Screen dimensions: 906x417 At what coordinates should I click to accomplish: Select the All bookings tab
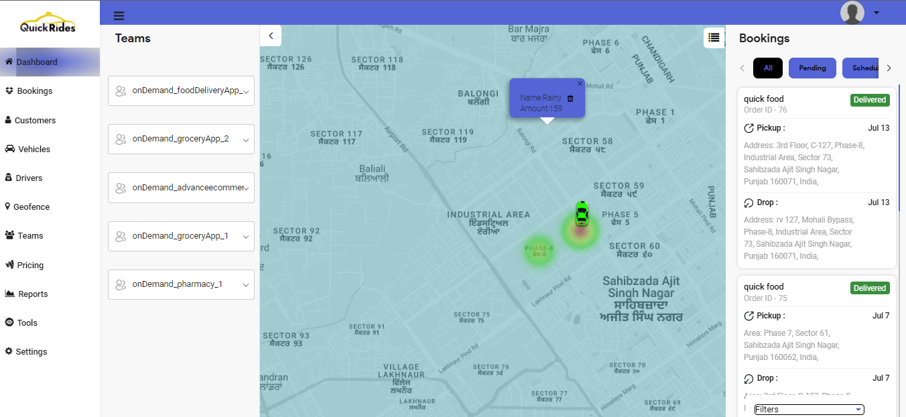[767, 68]
